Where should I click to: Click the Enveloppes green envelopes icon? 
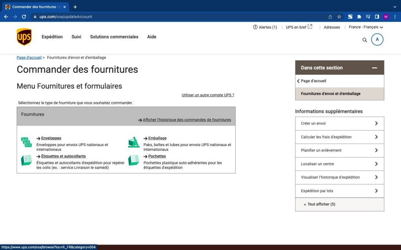26,142
